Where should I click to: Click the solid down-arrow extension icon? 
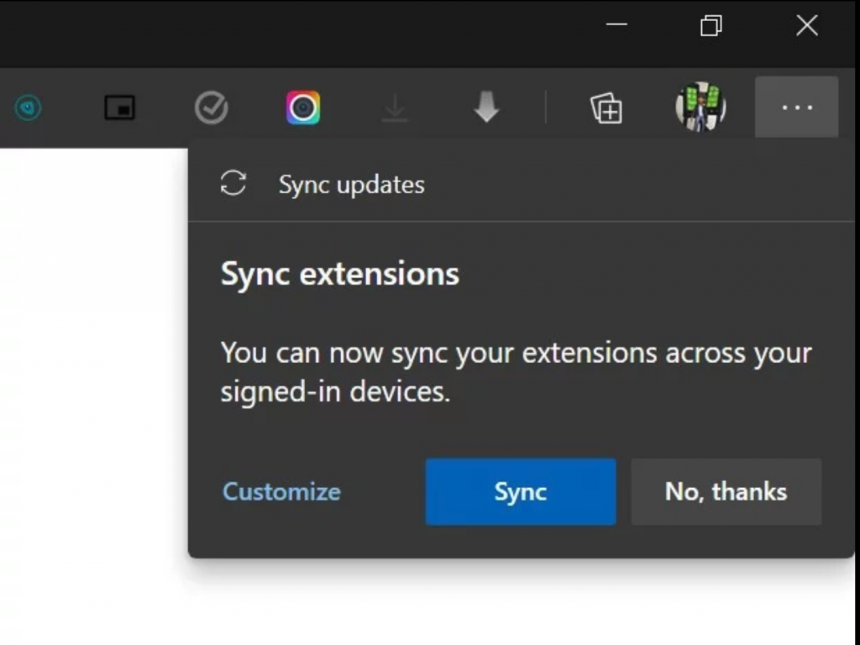486,107
